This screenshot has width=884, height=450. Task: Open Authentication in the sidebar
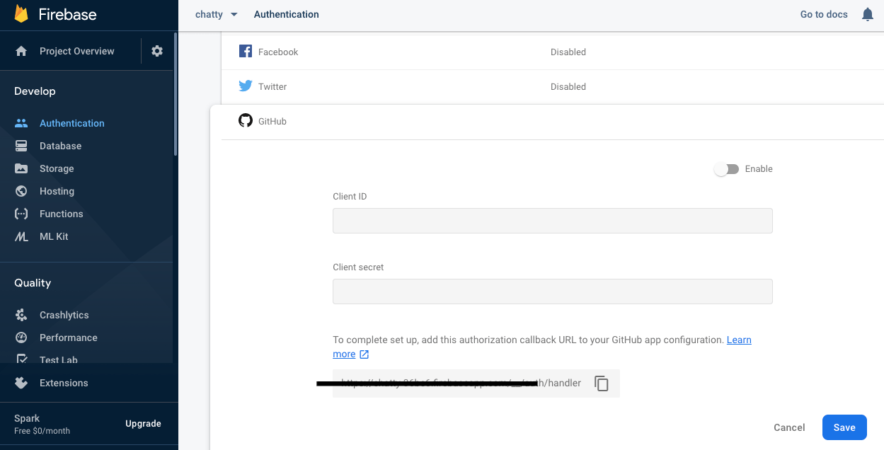[x=71, y=123]
